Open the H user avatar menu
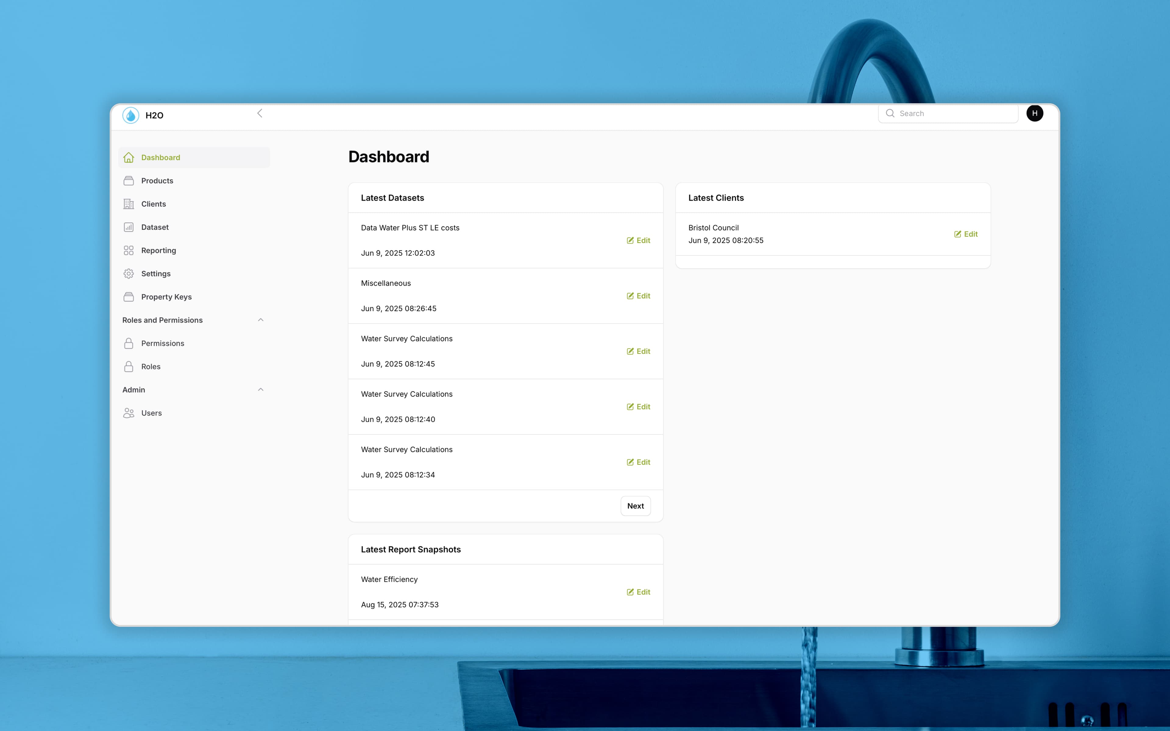The image size is (1170, 731). tap(1034, 113)
